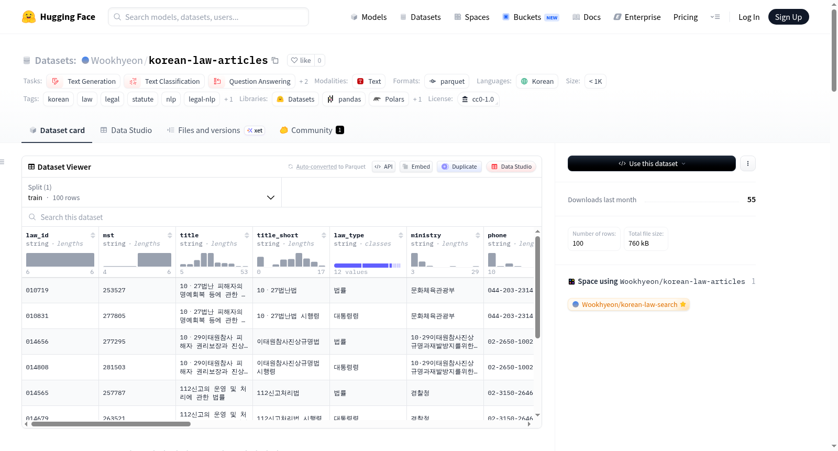Select the Korean language tag
This screenshot has height=451, width=838.
tap(537, 81)
